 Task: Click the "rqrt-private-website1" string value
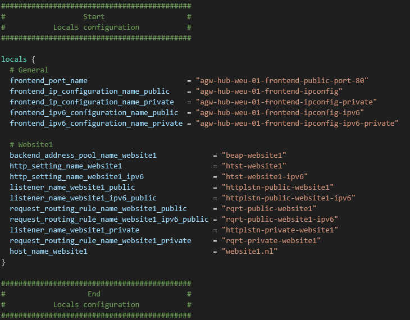tap(271, 240)
